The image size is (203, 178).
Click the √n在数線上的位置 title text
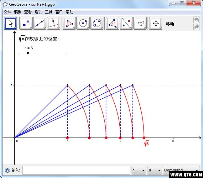tap(39, 38)
